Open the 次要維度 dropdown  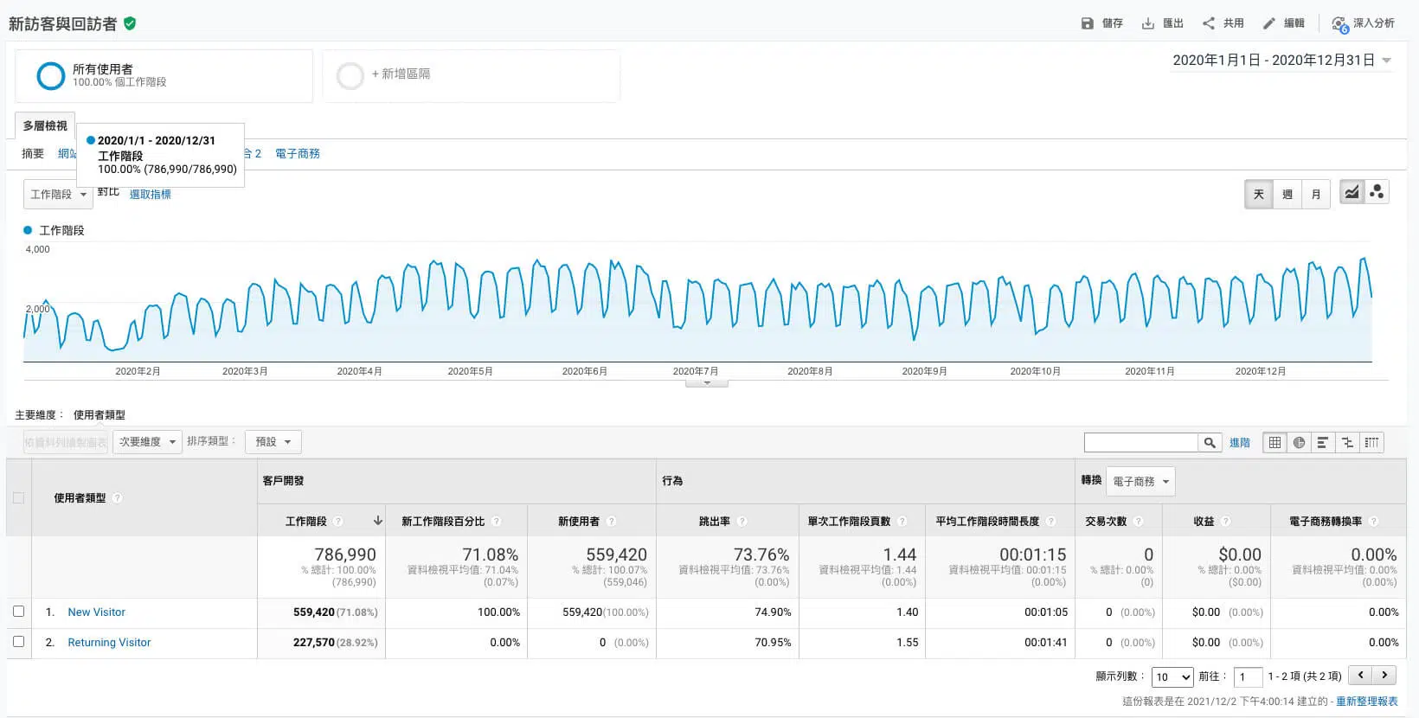[x=147, y=442]
